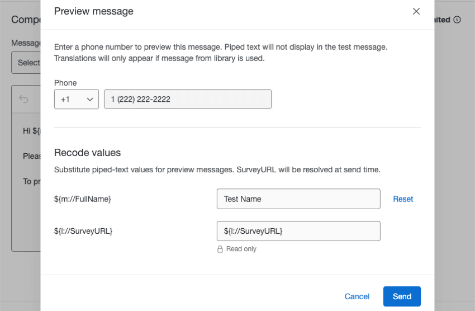Click the info icon in top-right background
This screenshot has width=475, height=311.
click(457, 20)
